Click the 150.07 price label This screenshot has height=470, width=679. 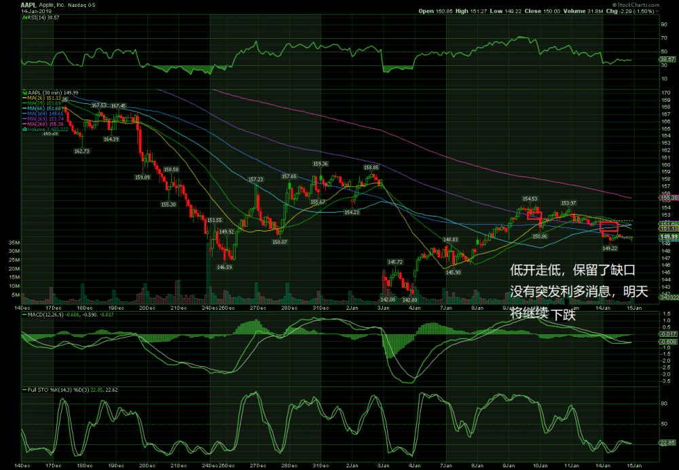[x=280, y=242]
